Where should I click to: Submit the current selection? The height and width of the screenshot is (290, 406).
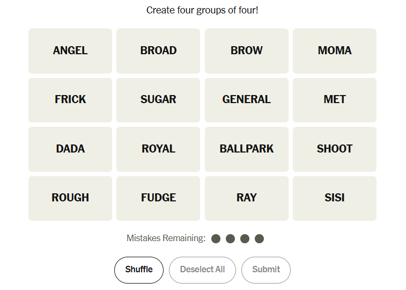[266, 270]
